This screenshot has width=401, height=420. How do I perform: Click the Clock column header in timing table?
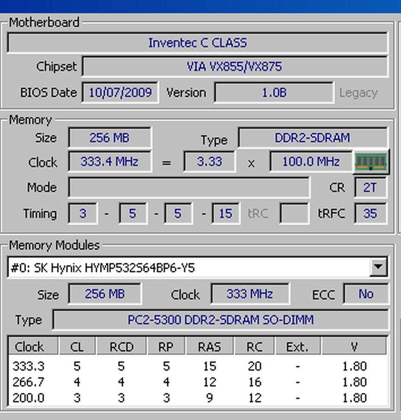32,346
